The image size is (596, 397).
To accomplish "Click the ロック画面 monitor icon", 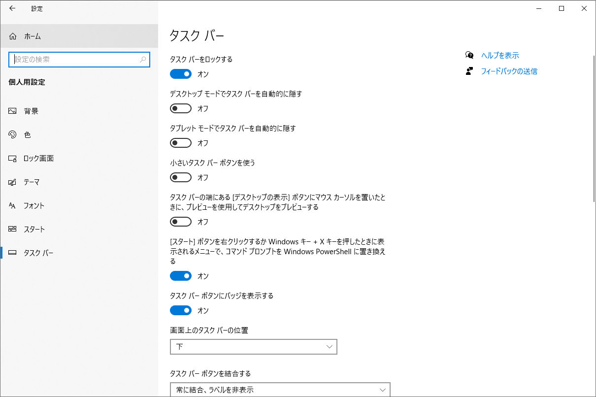I will click(x=13, y=159).
